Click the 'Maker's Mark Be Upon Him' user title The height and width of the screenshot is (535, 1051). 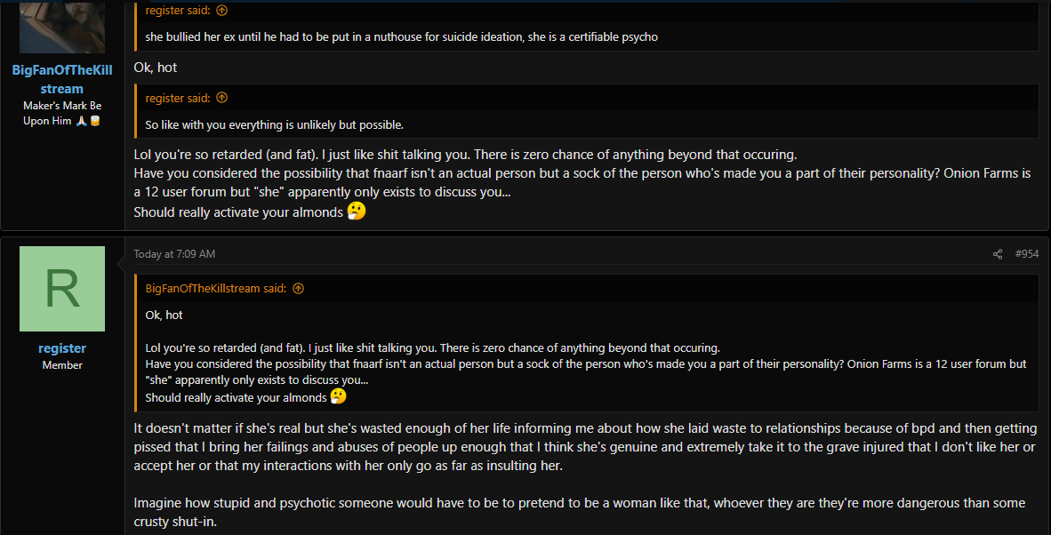pyautogui.click(x=62, y=113)
